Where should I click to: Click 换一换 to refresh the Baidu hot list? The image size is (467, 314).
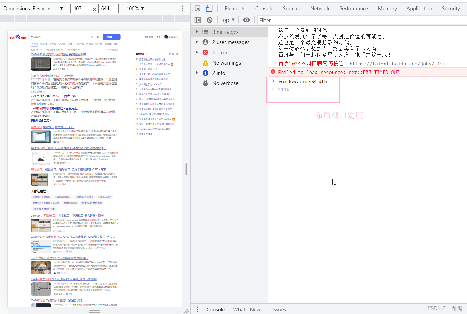pyautogui.click(x=174, y=54)
